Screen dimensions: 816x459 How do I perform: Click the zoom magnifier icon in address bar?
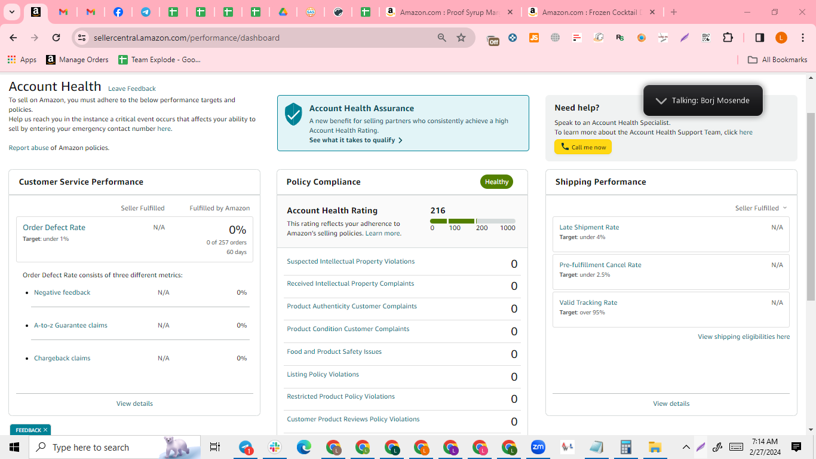(442, 38)
